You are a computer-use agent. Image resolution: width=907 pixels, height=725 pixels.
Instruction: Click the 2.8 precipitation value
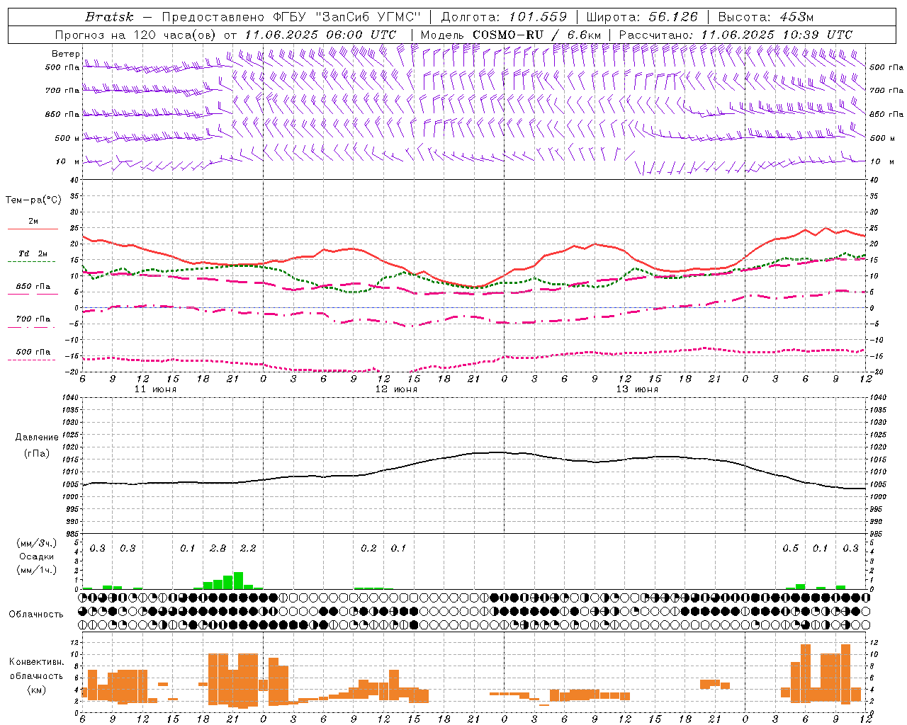point(218,549)
